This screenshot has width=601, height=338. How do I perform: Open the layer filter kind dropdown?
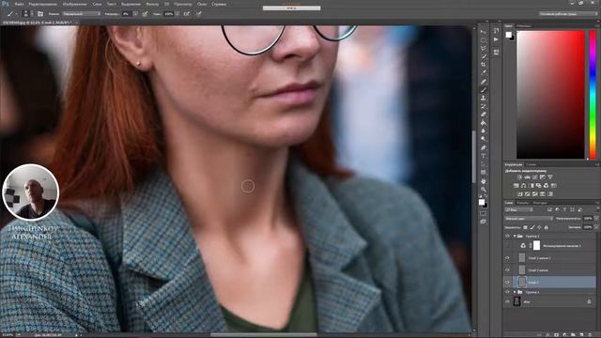(x=519, y=209)
